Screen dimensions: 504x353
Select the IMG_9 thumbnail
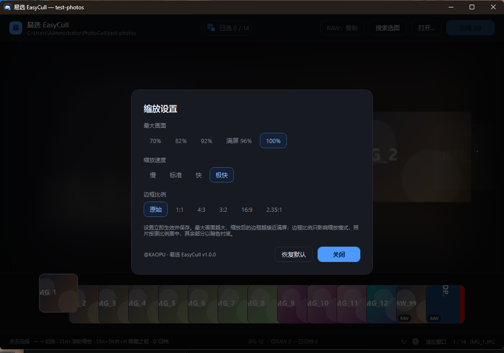pyautogui.click(x=292, y=304)
